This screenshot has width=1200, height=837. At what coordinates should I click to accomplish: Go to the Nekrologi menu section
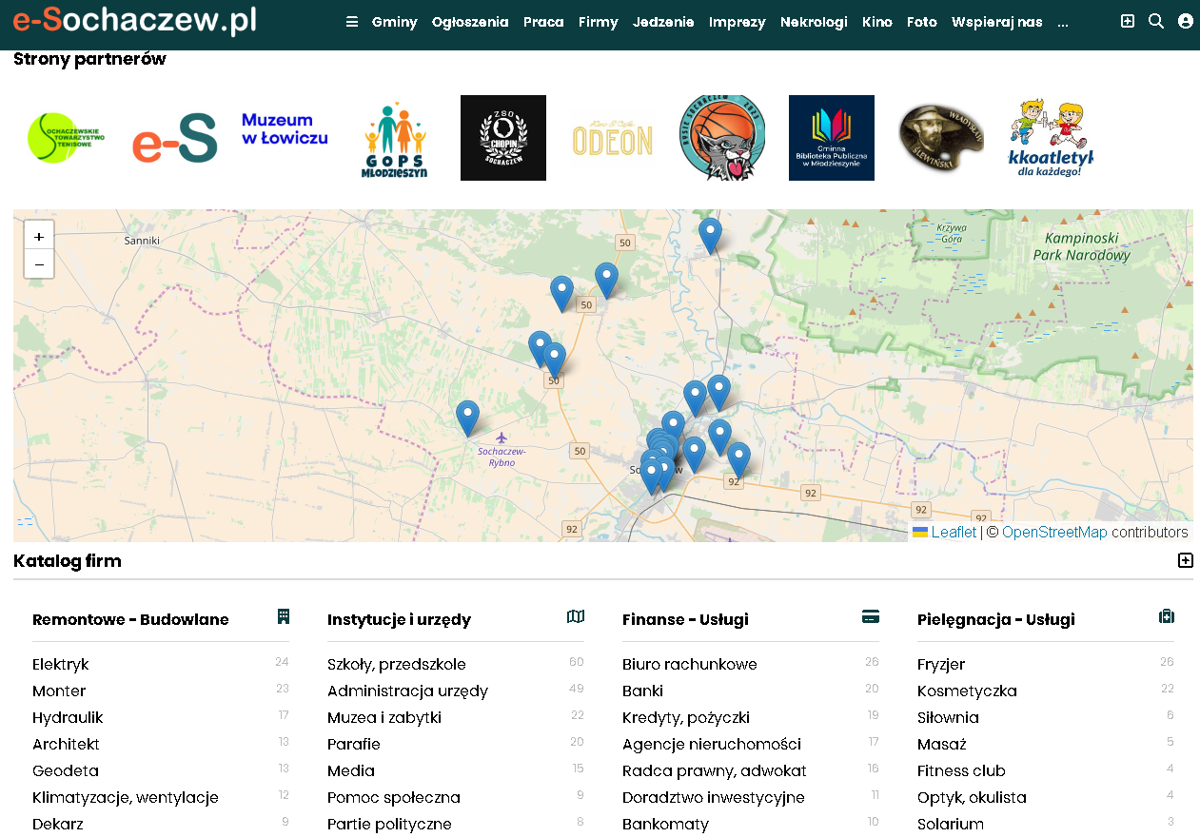814,22
